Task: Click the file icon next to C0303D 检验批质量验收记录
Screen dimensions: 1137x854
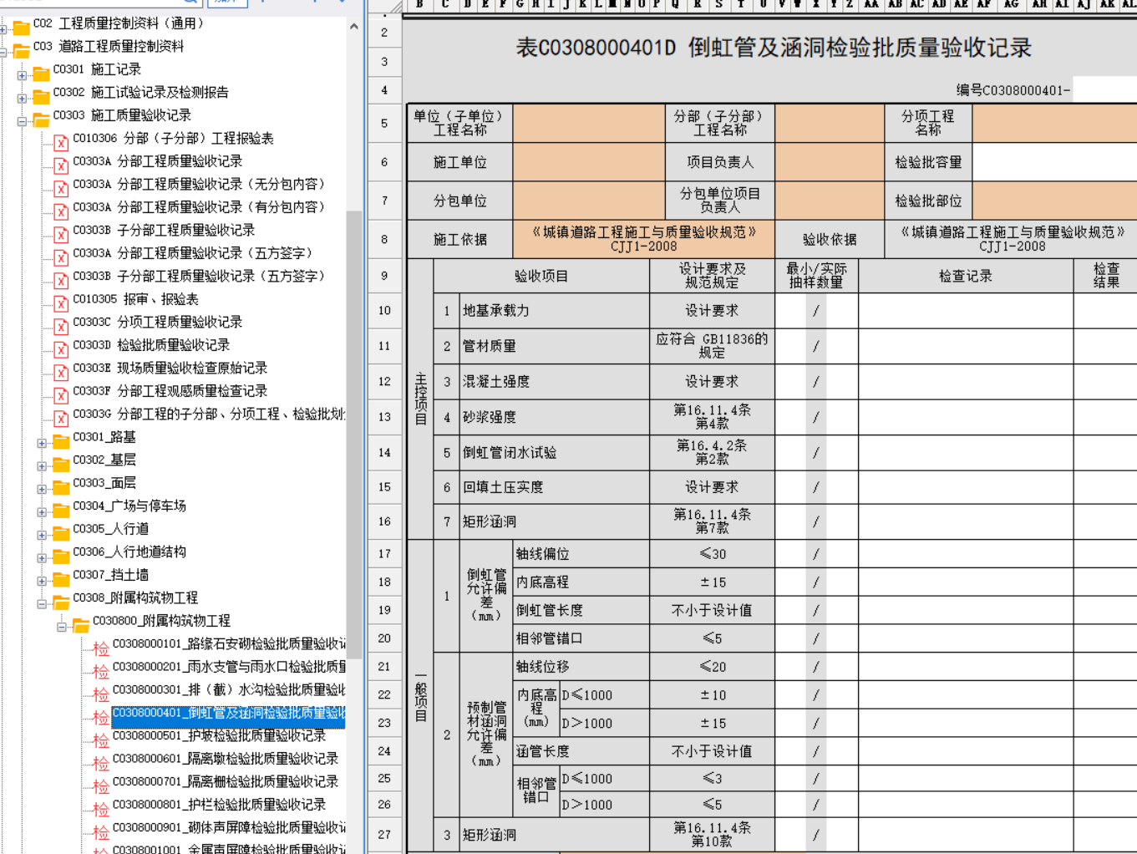Action: tap(61, 347)
